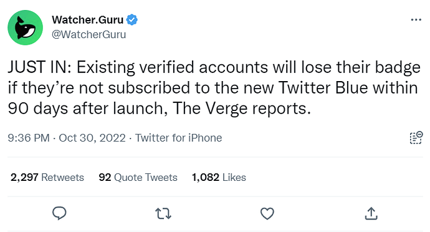Click the dashed note icon beside the timestamp

[416, 138]
